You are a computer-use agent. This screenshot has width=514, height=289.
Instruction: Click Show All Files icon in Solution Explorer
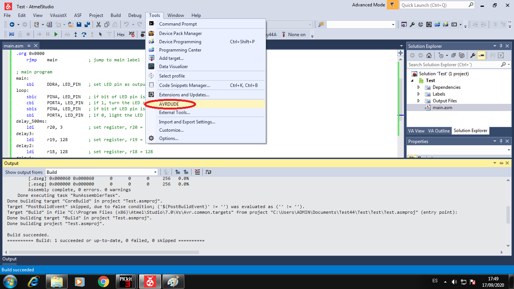point(462,55)
